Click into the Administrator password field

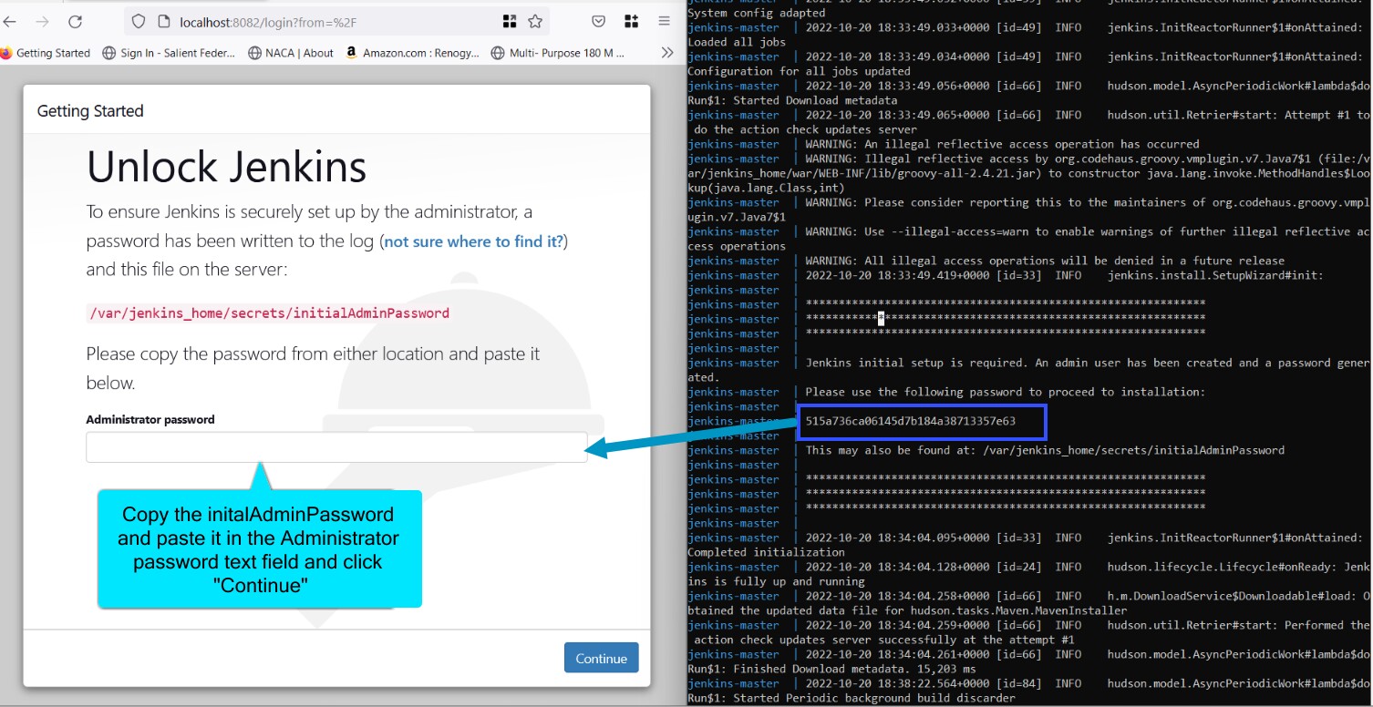[336, 447]
